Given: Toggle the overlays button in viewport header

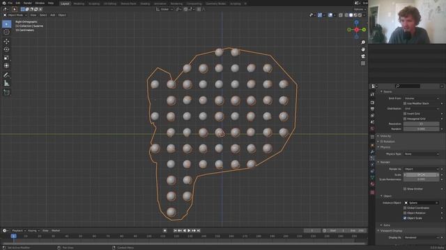Looking at the screenshot, I should (x=330, y=15).
